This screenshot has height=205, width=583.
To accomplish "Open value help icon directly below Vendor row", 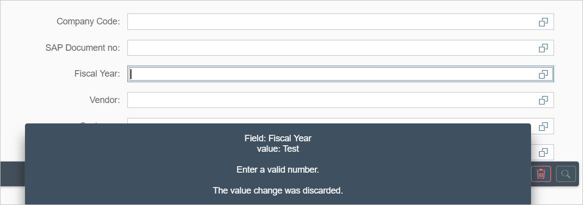I will pyautogui.click(x=543, y=126).
